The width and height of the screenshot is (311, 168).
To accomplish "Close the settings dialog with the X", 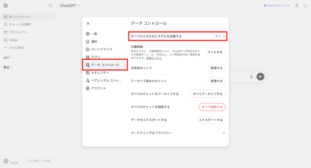I will tap(88, 23).
